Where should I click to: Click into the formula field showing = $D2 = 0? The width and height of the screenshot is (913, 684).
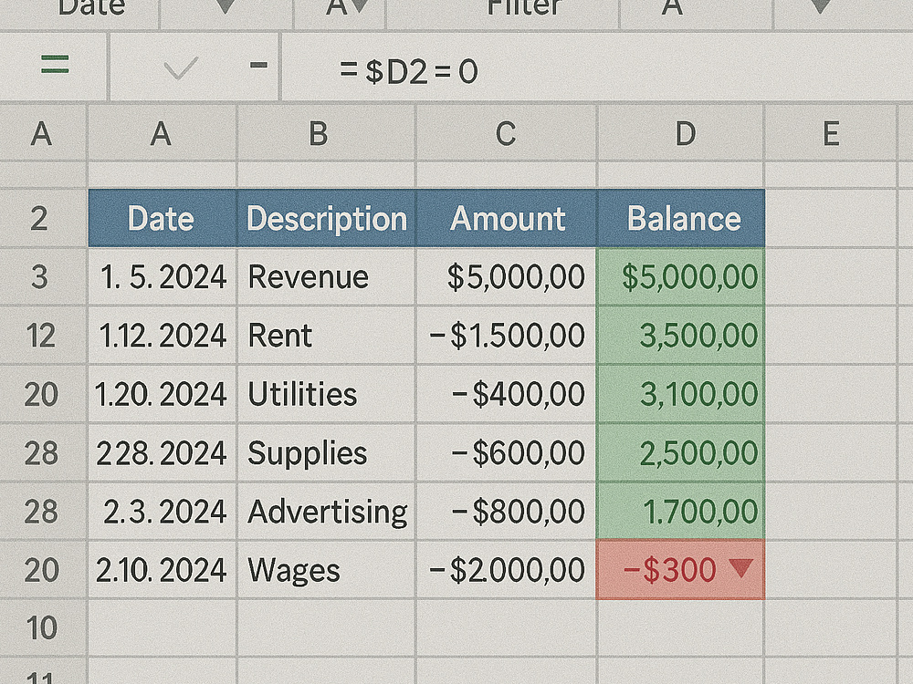597,67
